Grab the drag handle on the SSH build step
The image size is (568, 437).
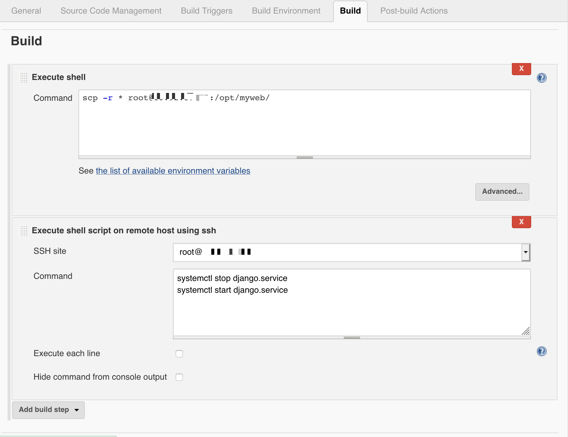point(23,231)
